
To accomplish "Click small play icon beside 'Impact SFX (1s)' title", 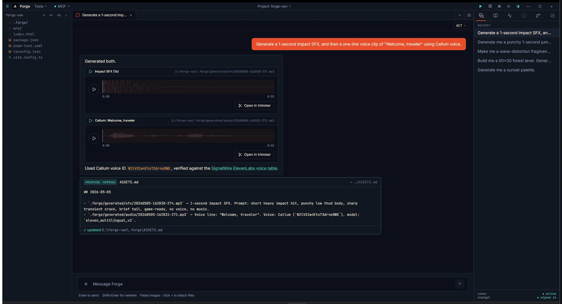I will click(x=91, y=72).
